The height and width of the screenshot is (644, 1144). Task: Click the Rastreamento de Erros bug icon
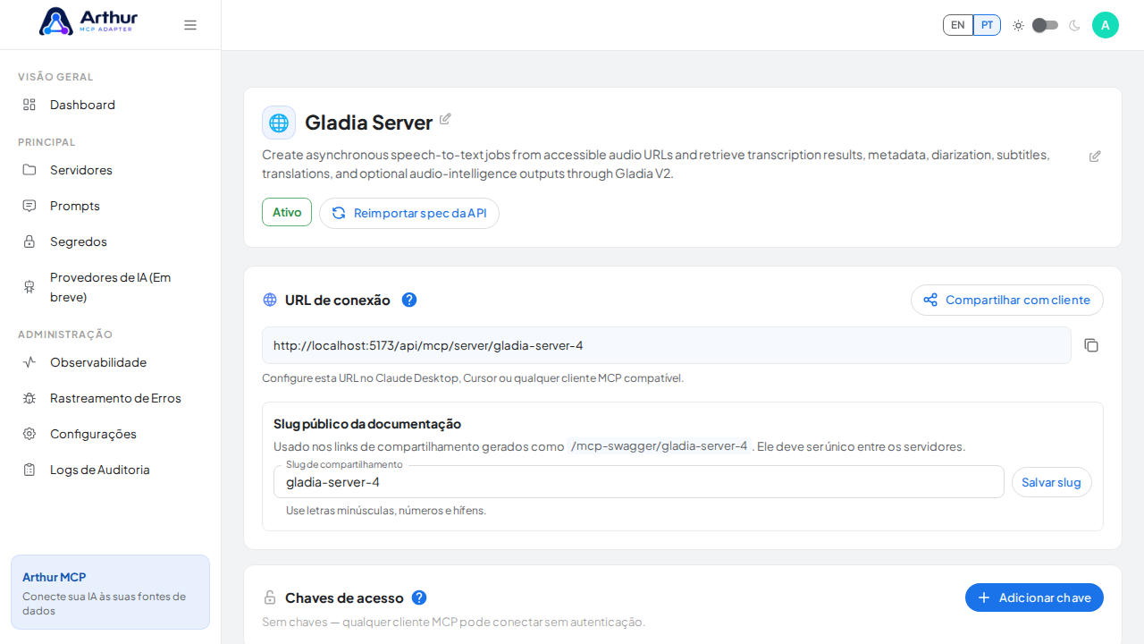point(29,398)
